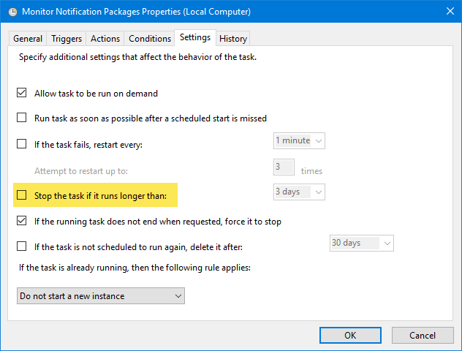Enable Allow task to be run on demand
Image resolution: width=462 pixels, height=351 pixels.
[x=21, y=94]
